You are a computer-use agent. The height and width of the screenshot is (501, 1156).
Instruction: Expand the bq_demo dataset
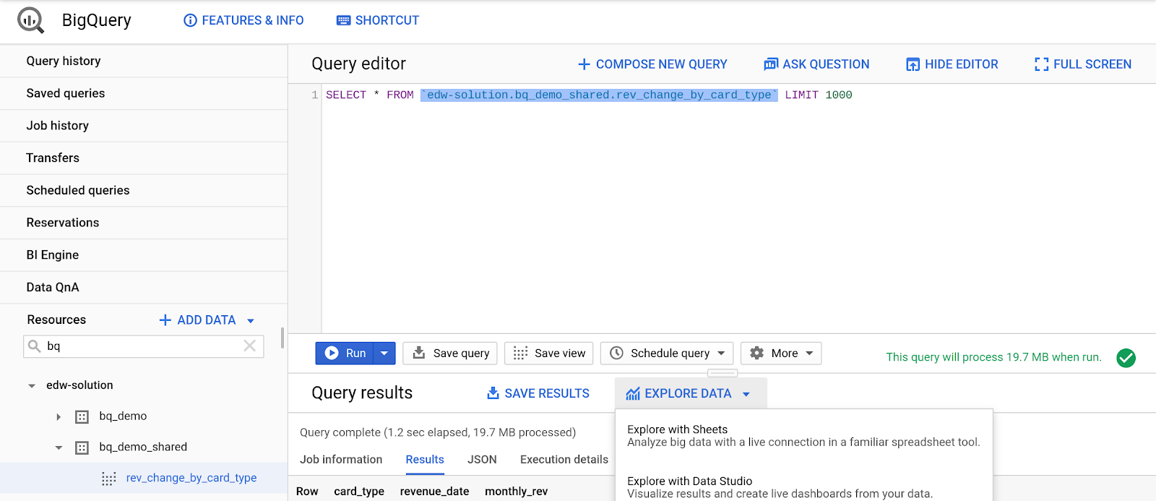coord(59,416)
